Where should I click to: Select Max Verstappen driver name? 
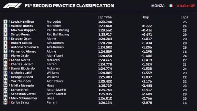(x=23, y=30)
